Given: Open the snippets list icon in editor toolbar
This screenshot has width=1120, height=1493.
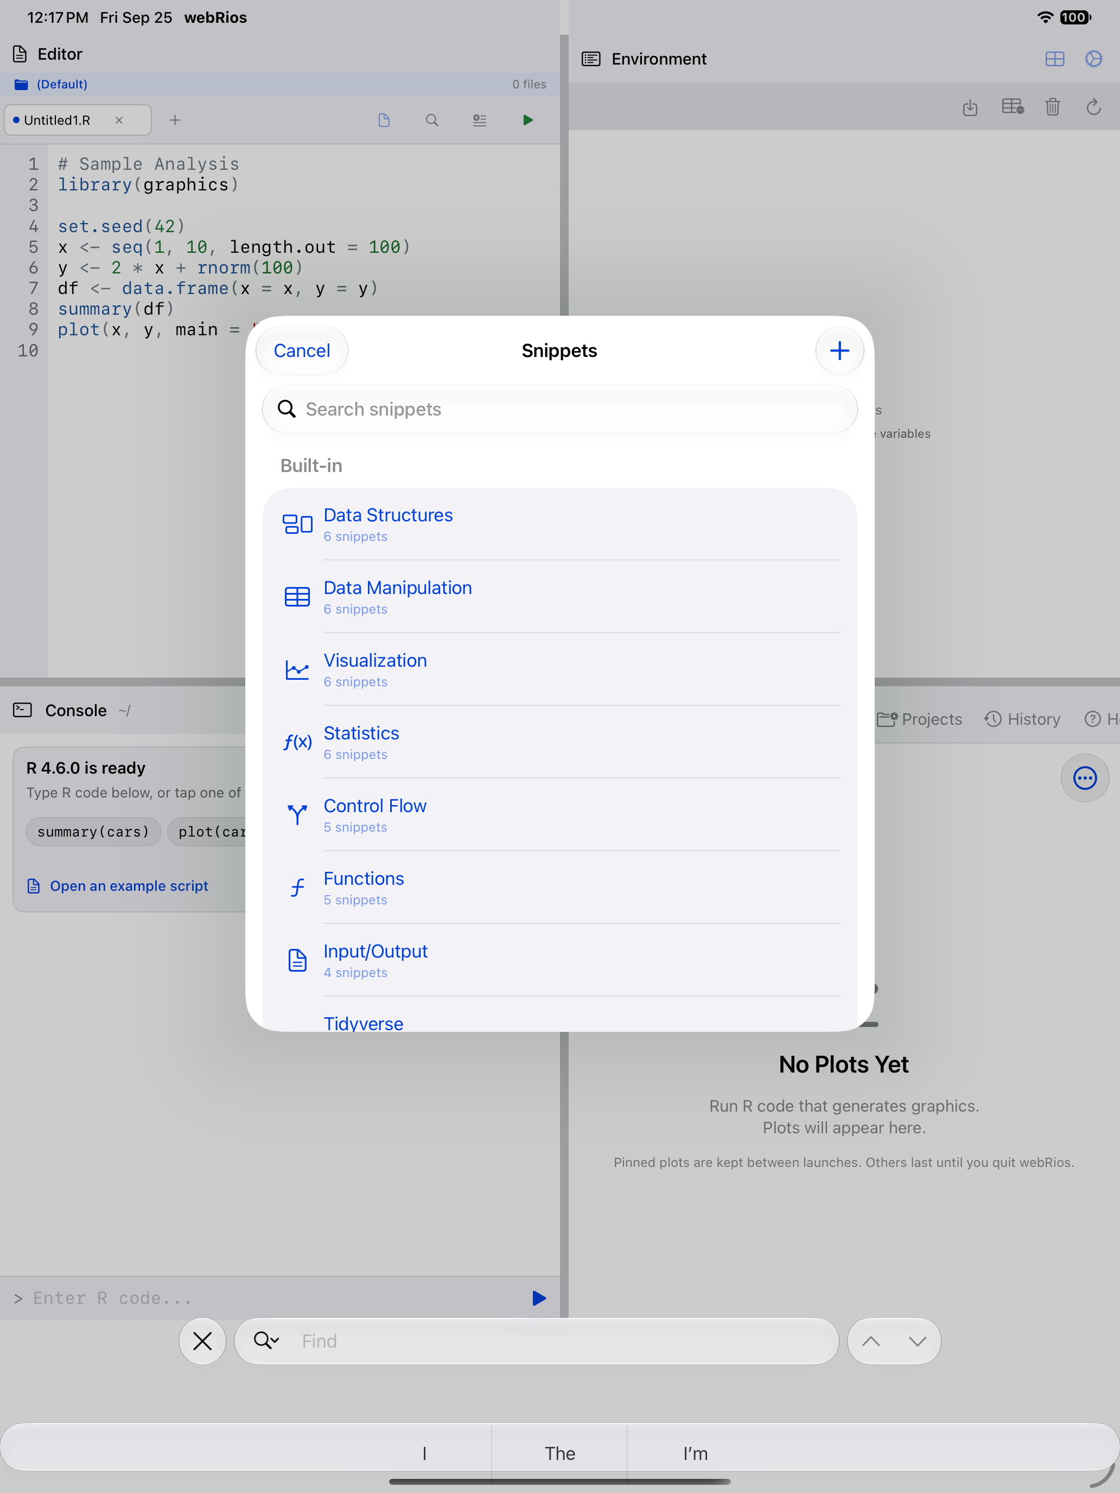Looking at the screenshot, I should [479, 120].
